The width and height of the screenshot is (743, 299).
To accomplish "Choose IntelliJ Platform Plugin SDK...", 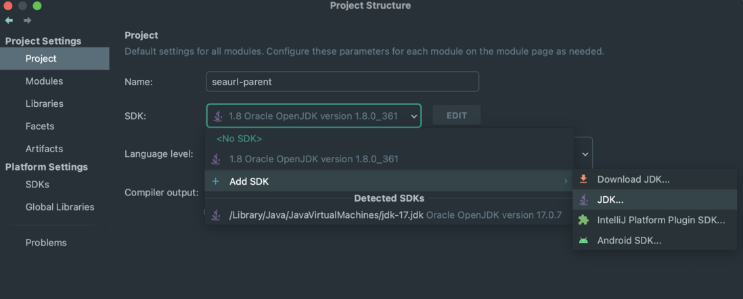I will coord(655,221).
